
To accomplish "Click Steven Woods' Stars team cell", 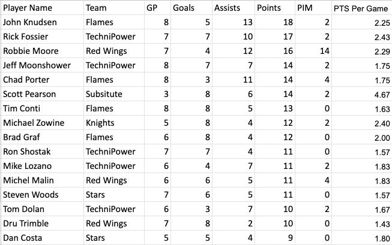I will pos(114,195).
